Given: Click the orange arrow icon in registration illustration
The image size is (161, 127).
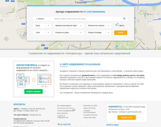Looking at the screenshot, I should pyautogui.click(x=34, y=80).
